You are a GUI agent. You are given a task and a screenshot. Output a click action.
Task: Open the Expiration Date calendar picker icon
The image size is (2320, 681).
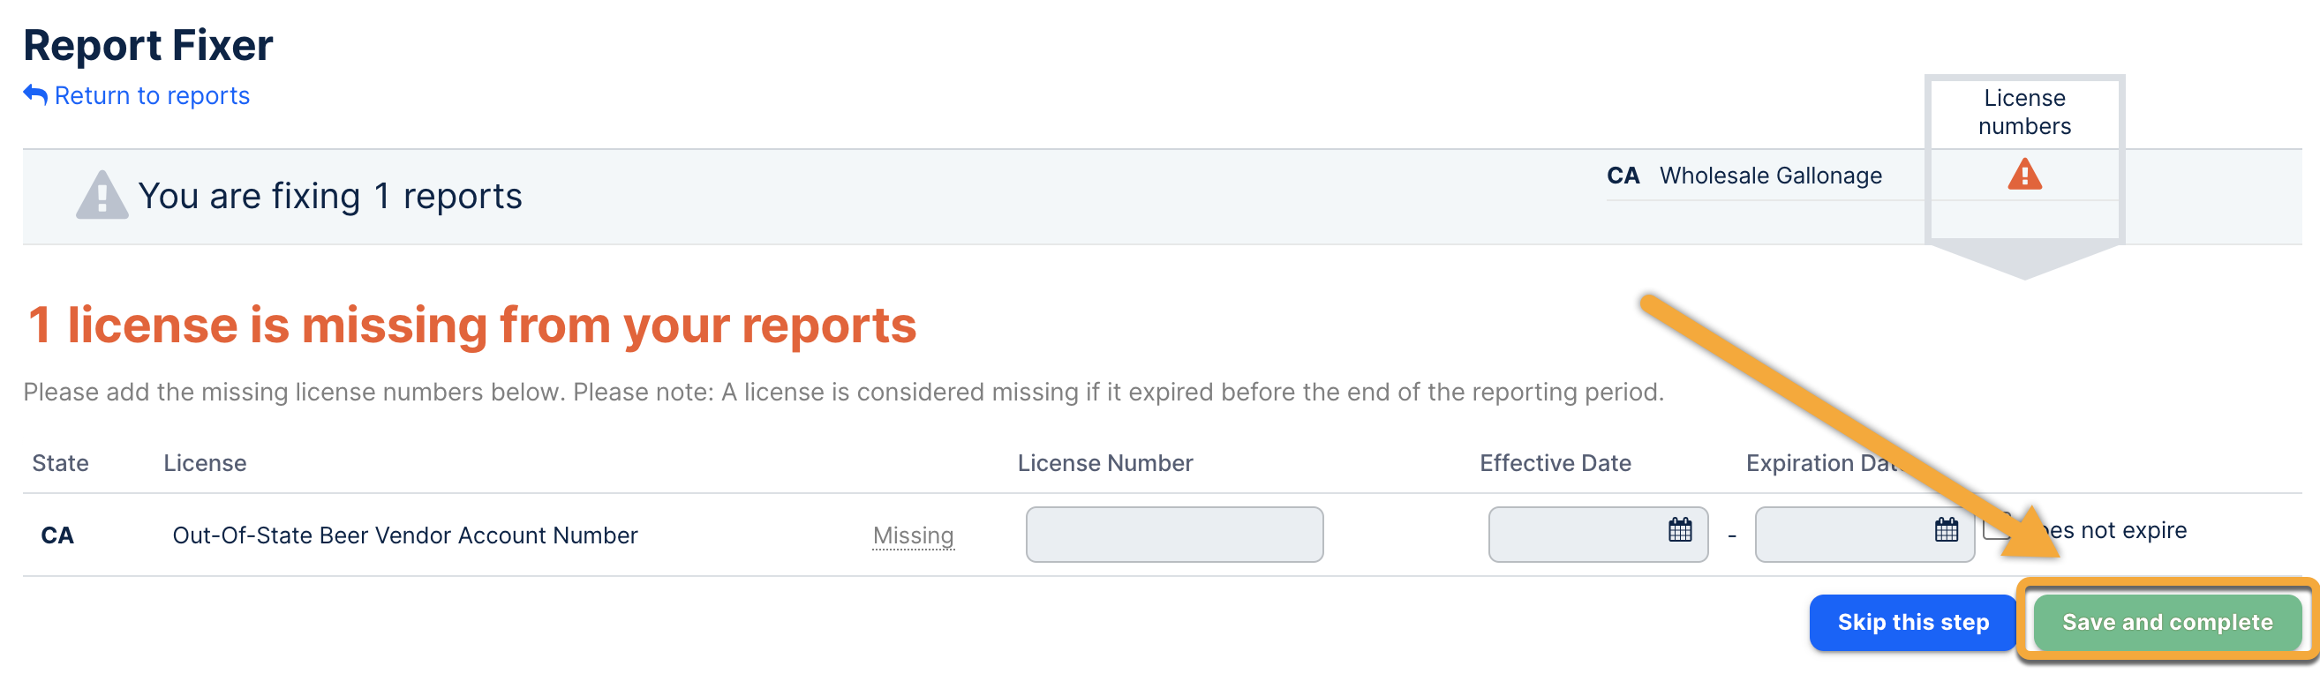click(1947, 530)
